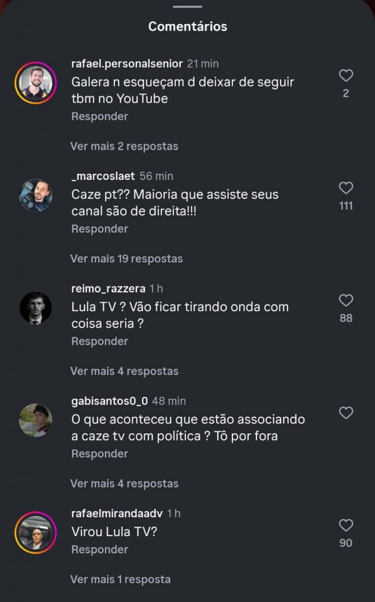The width and height of the screenshot is (375, 602).
Task: Show 'Ver mais 1 resposta' replies
Action: pyautogui.click(x=120, y=579)
